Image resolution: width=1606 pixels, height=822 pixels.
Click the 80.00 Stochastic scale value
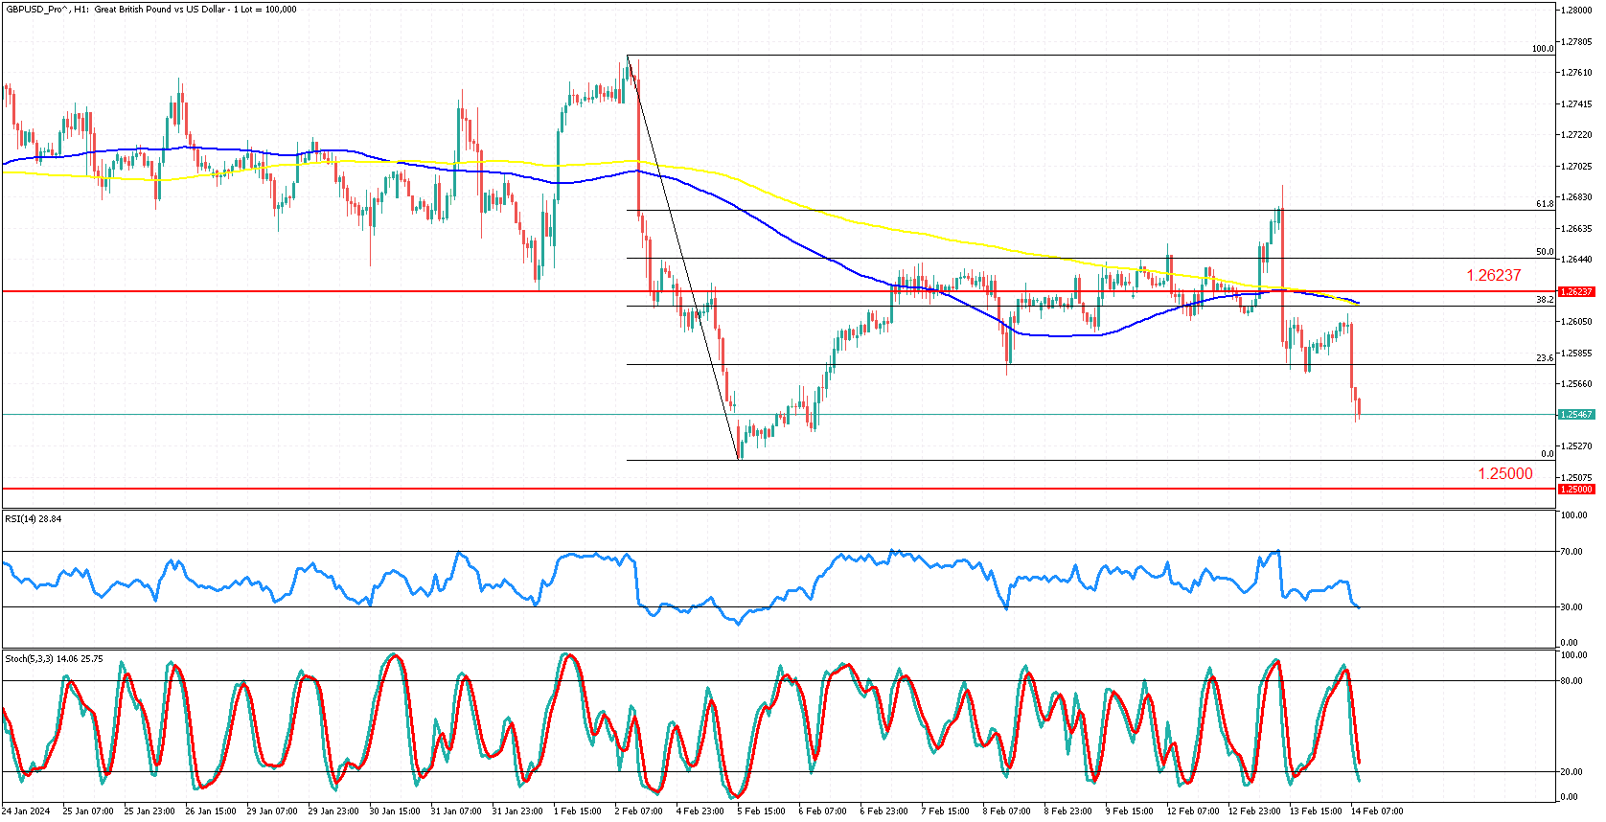pyautogui.click(x=1570, y=681)
